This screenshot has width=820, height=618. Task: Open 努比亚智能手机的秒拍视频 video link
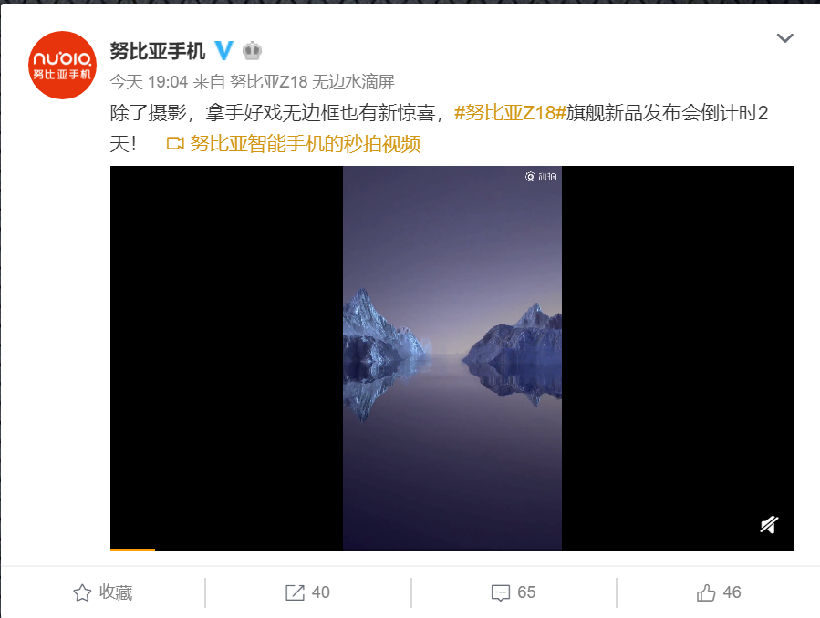pyautogui.click(x=306, y=144)
